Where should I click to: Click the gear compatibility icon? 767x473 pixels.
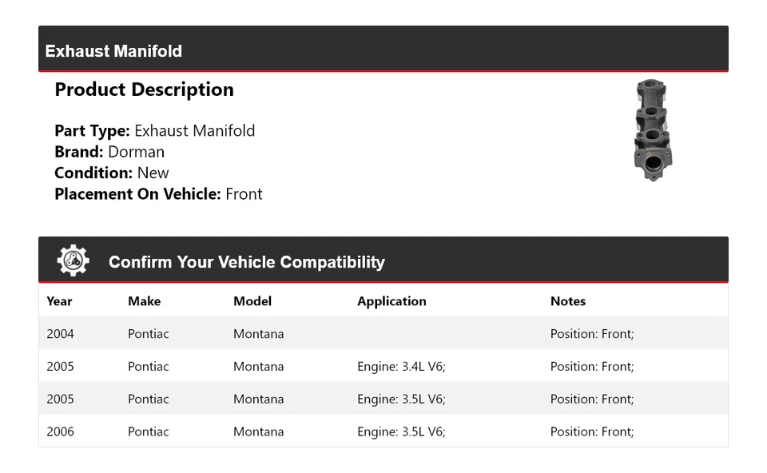point(73,261)
